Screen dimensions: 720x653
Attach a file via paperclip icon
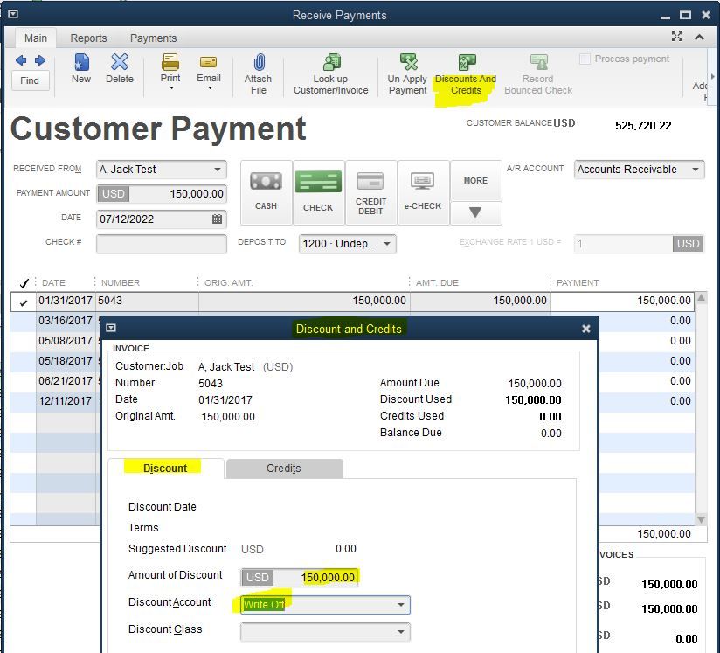[x=259, y=62]
